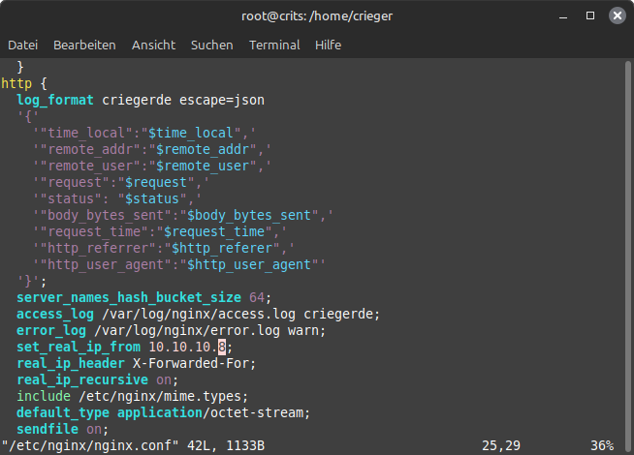Click the 'sendfile' directive
This screenshot has height=455, width=634.
click(x=48, y=429)
